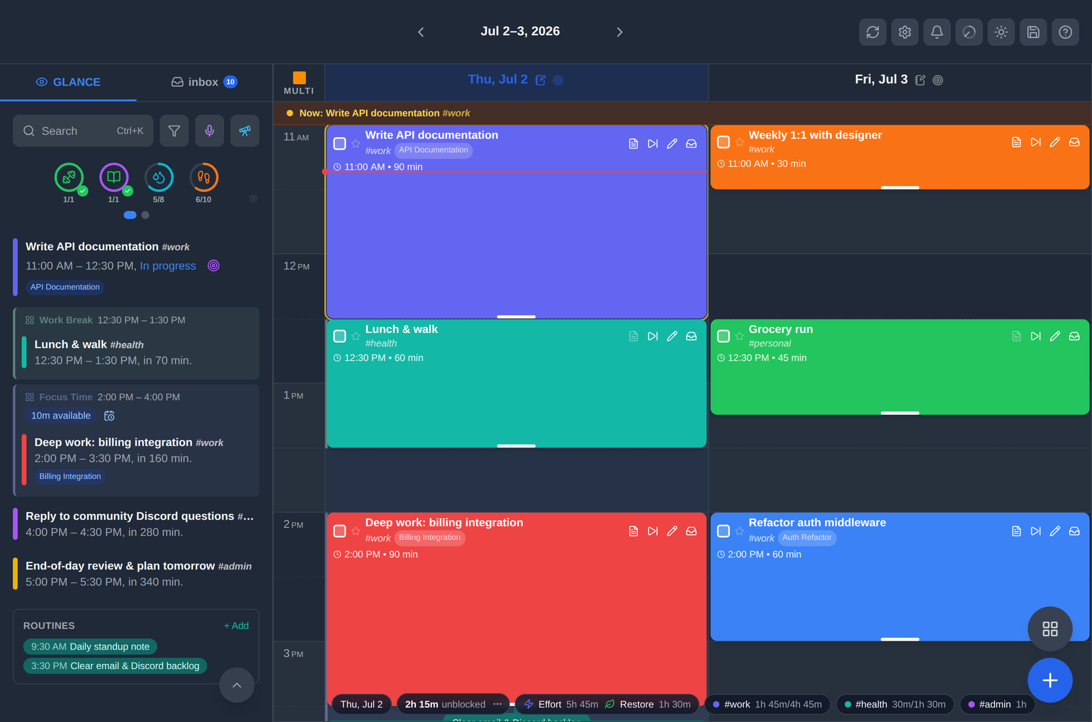Select the GLANCE tab

click(x=68, y=82)
